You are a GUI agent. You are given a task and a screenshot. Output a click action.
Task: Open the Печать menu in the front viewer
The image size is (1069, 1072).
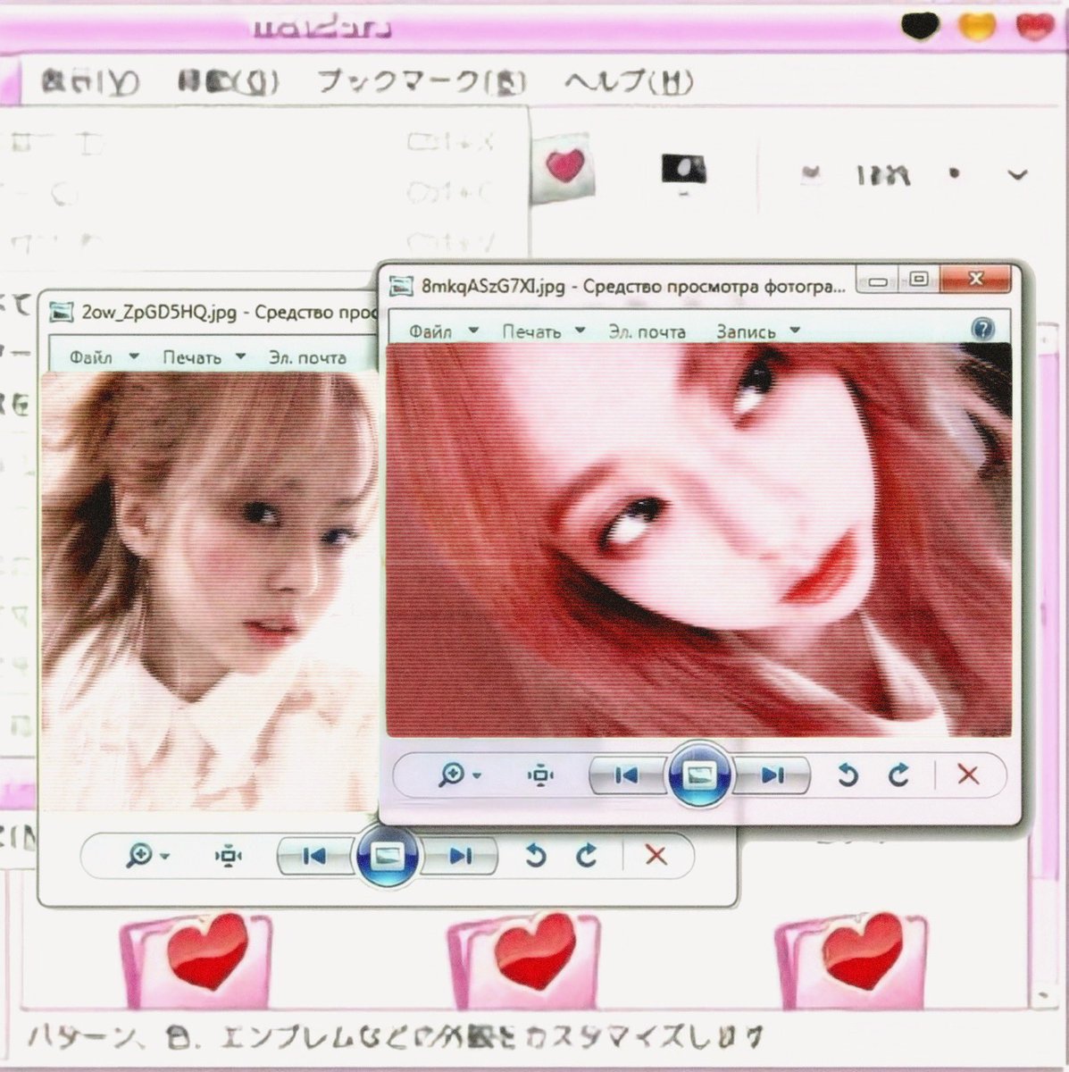(538, 331)
